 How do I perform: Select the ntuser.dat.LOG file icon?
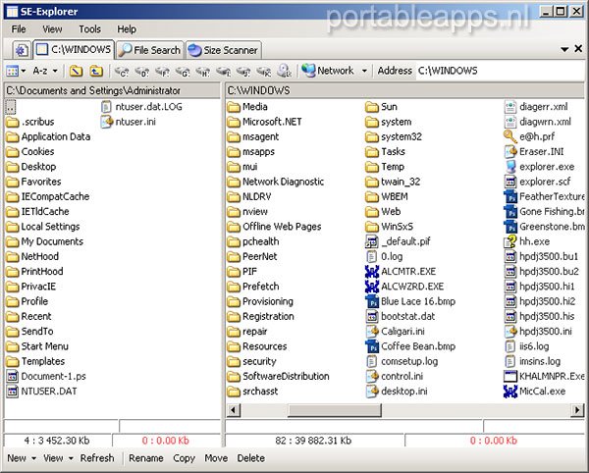pyautogui.click(x=106, y=107)
